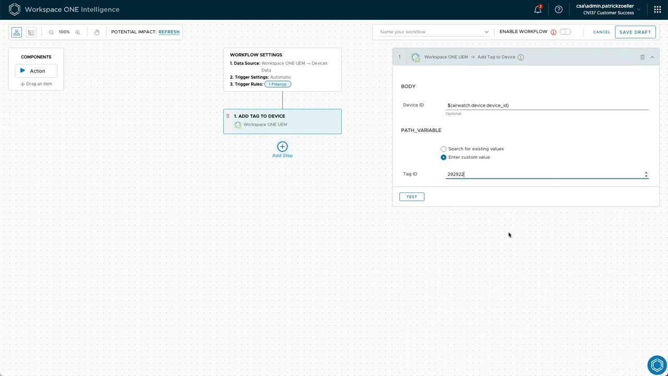Click the Tag ID stepper arrows
This screenshot has width=668, height=376.
(x=646, y=174)
